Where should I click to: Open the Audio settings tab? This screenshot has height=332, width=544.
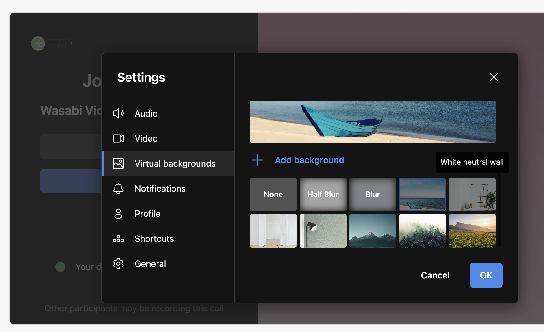168,113
